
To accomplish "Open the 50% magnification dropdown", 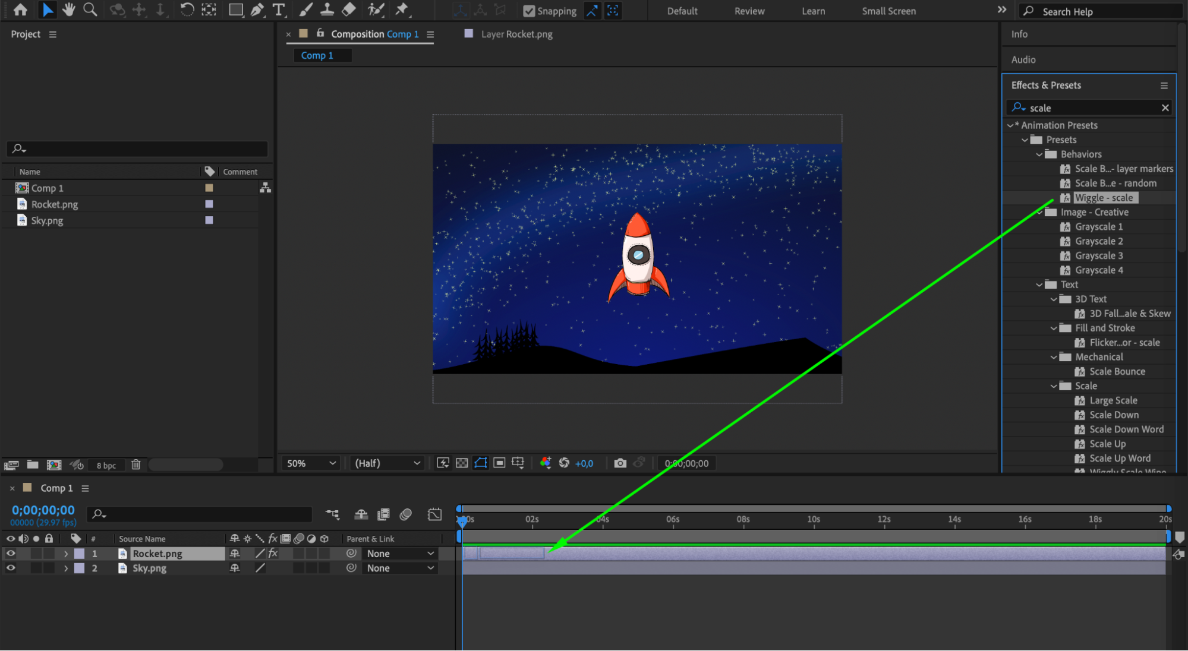I will click(311, 463).
